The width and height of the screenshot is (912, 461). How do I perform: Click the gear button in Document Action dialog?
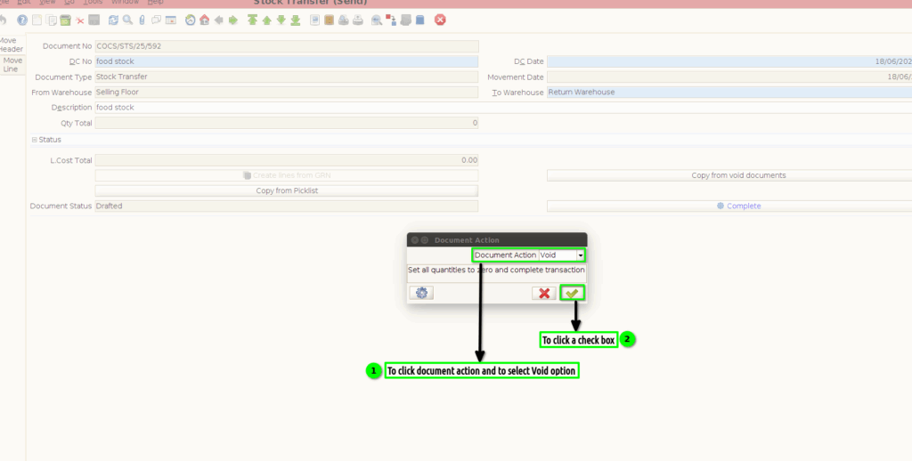click(421, 294)
